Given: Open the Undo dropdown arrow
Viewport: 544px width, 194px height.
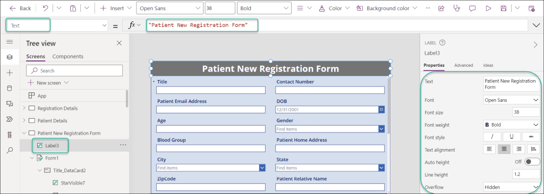Looking at the screenshot, I should [x=58, y=8].
